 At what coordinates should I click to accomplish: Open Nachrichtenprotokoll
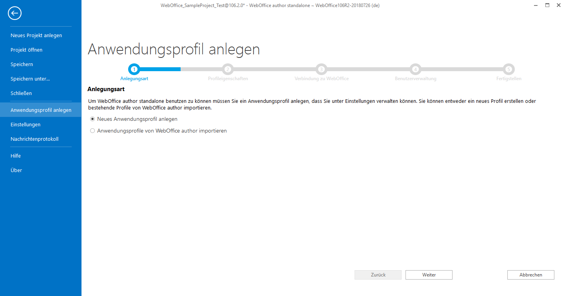41,139
